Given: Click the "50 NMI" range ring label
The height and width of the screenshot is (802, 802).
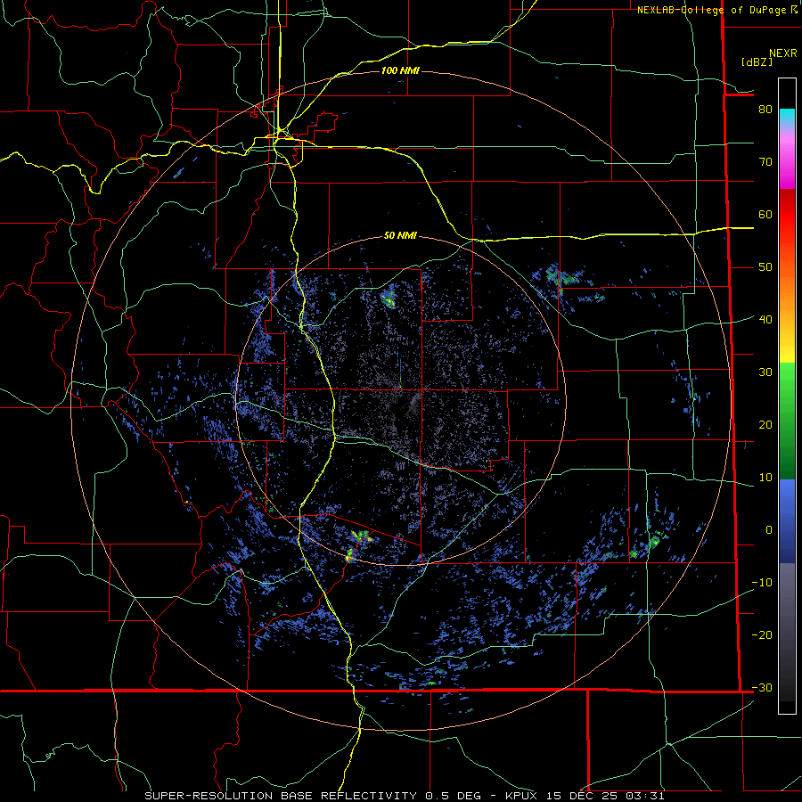Looking at the screenshot, I should pos(400,235).
